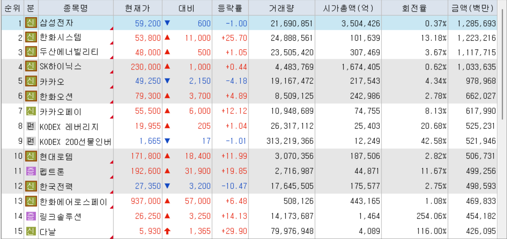Click the 신 badge beside 카카오 row 5
507x239 pixels.
tap(31, 82)
